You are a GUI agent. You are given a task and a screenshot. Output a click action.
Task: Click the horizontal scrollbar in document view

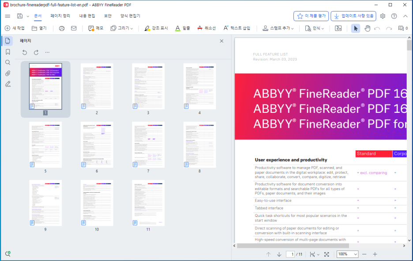[293, 246]
